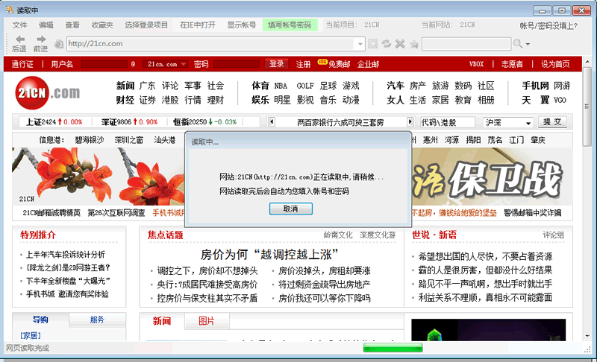Click the kapok flower banner image
The image size is (597, 362).
[x=99, y=177]
